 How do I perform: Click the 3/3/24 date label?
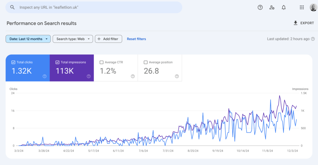tap(19, 151)
